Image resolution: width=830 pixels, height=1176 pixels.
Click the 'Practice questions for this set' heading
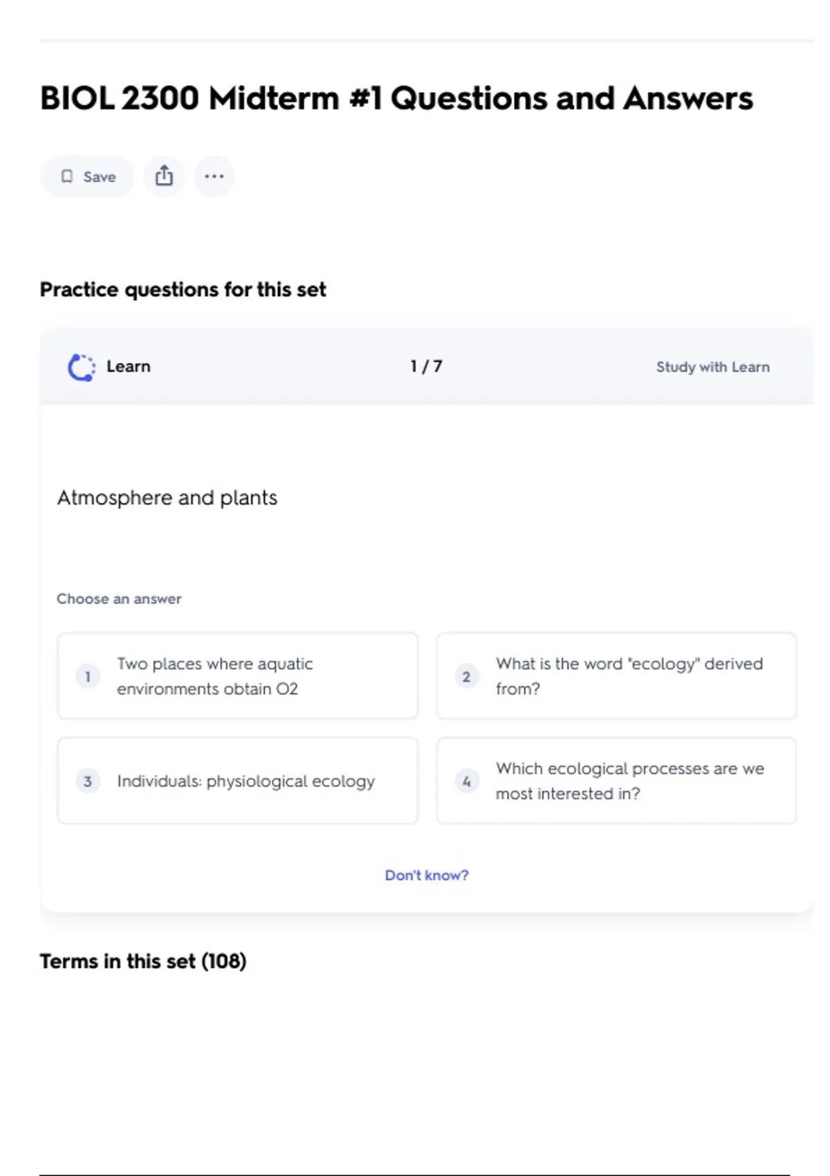tap(183, 289)
